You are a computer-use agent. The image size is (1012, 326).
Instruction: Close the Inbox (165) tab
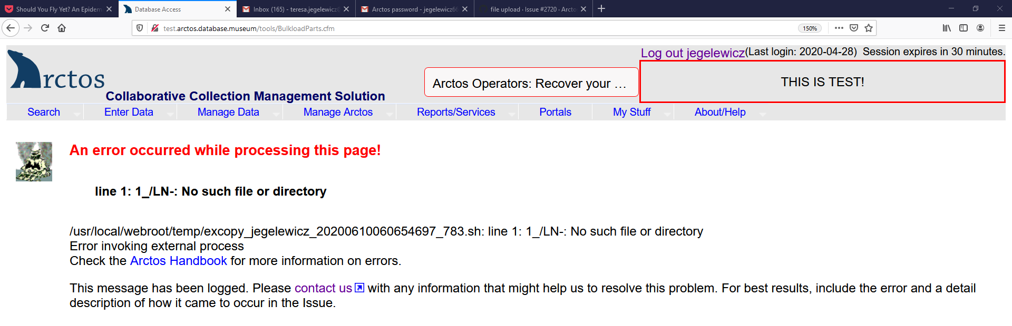346,9
